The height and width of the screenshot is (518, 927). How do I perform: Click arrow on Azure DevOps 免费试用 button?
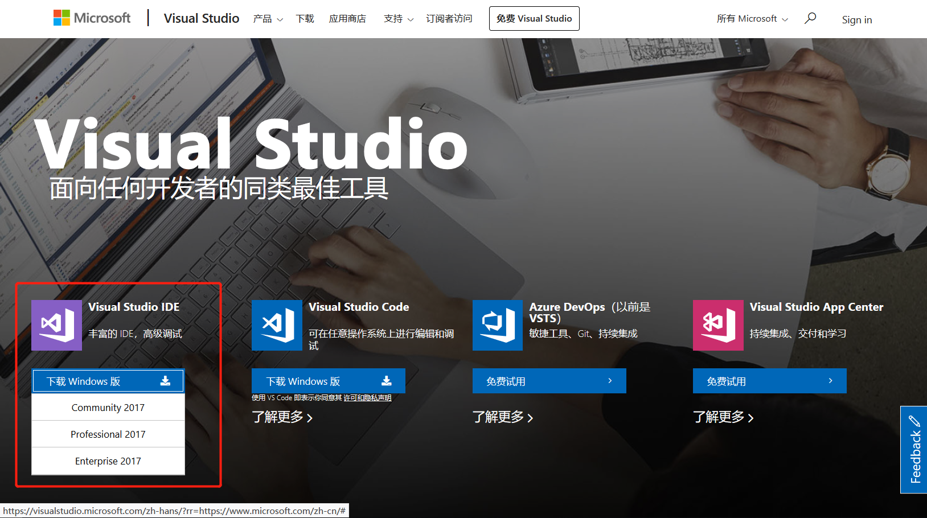(610, 381)
